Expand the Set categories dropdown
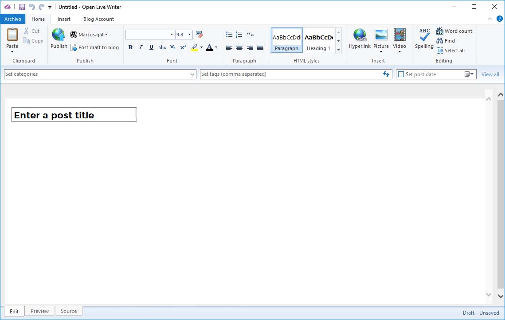Viewport: 505px width, 320px height. (192, 74)
